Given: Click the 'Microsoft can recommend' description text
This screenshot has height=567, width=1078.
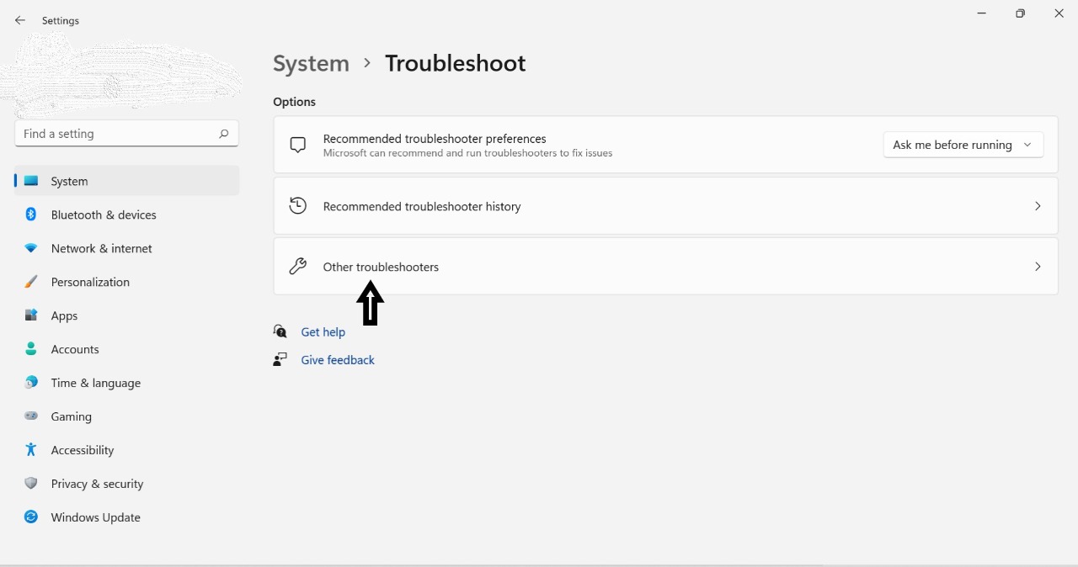Looking at the screenshot, I should point(467,153).
